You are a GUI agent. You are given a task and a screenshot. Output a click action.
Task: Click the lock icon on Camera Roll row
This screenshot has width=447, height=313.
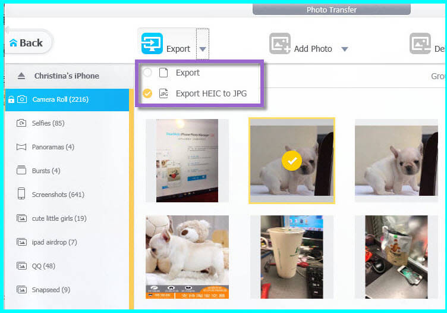(11, 99)
